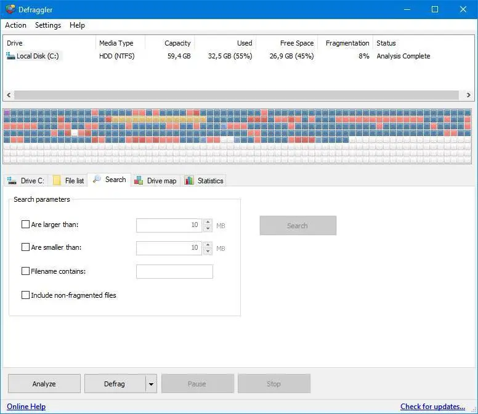Click the File list folder icon
The image size is (478, 414).
[x=57, y=180]
